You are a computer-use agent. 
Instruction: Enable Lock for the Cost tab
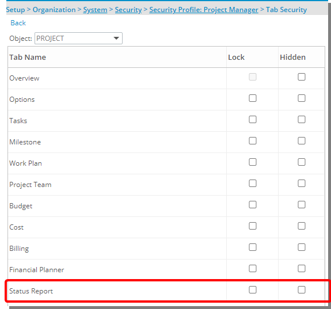(253, 226)
